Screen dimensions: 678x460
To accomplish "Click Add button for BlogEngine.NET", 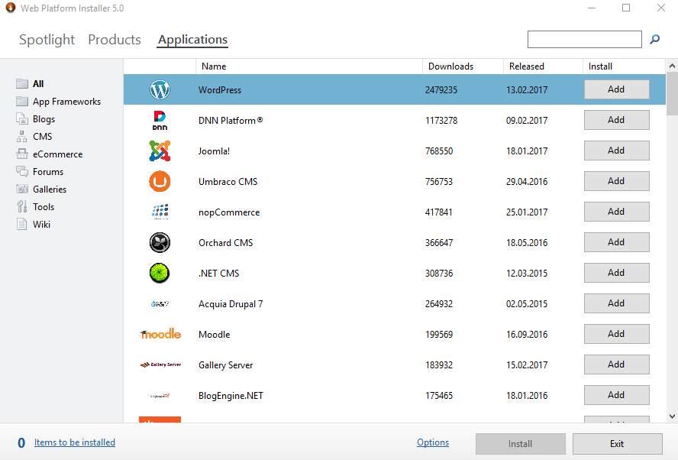I will click(x=617, y=395).
